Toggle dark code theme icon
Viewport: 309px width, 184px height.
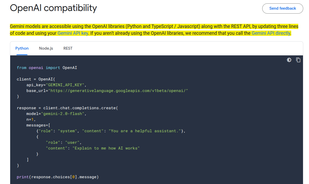click(x=289, y=60)
